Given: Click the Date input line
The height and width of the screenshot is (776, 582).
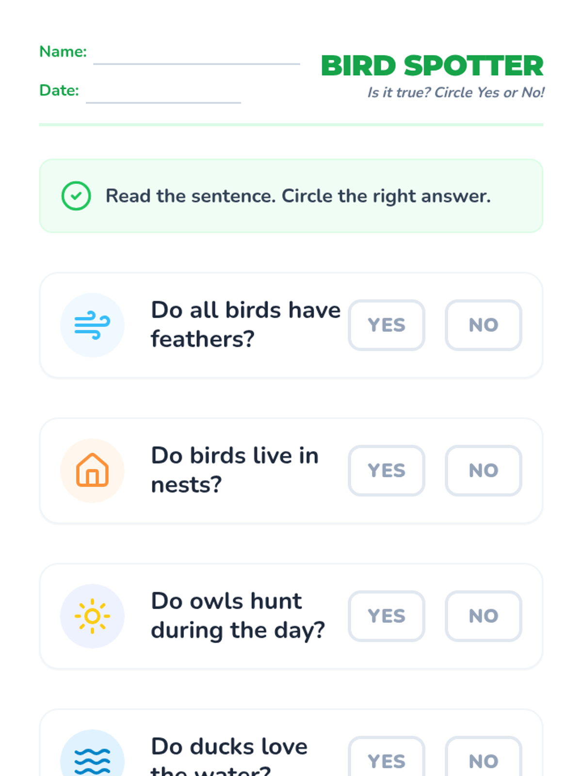Looking at the screenshot, I should click(x=163, y=96).
